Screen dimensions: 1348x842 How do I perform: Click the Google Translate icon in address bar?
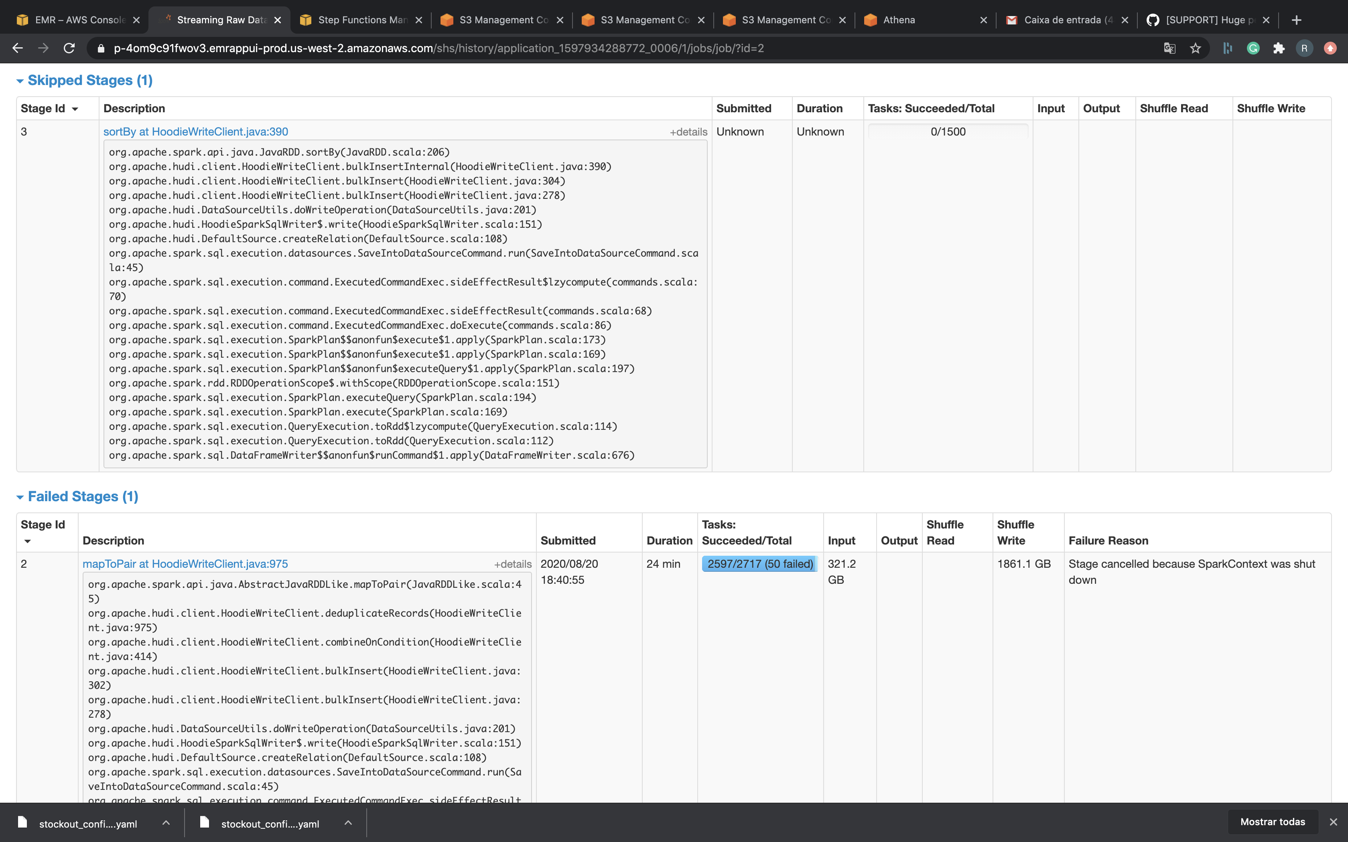pos(1170,49)
